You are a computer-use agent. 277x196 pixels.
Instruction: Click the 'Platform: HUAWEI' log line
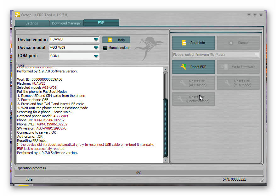click(31, 83)
